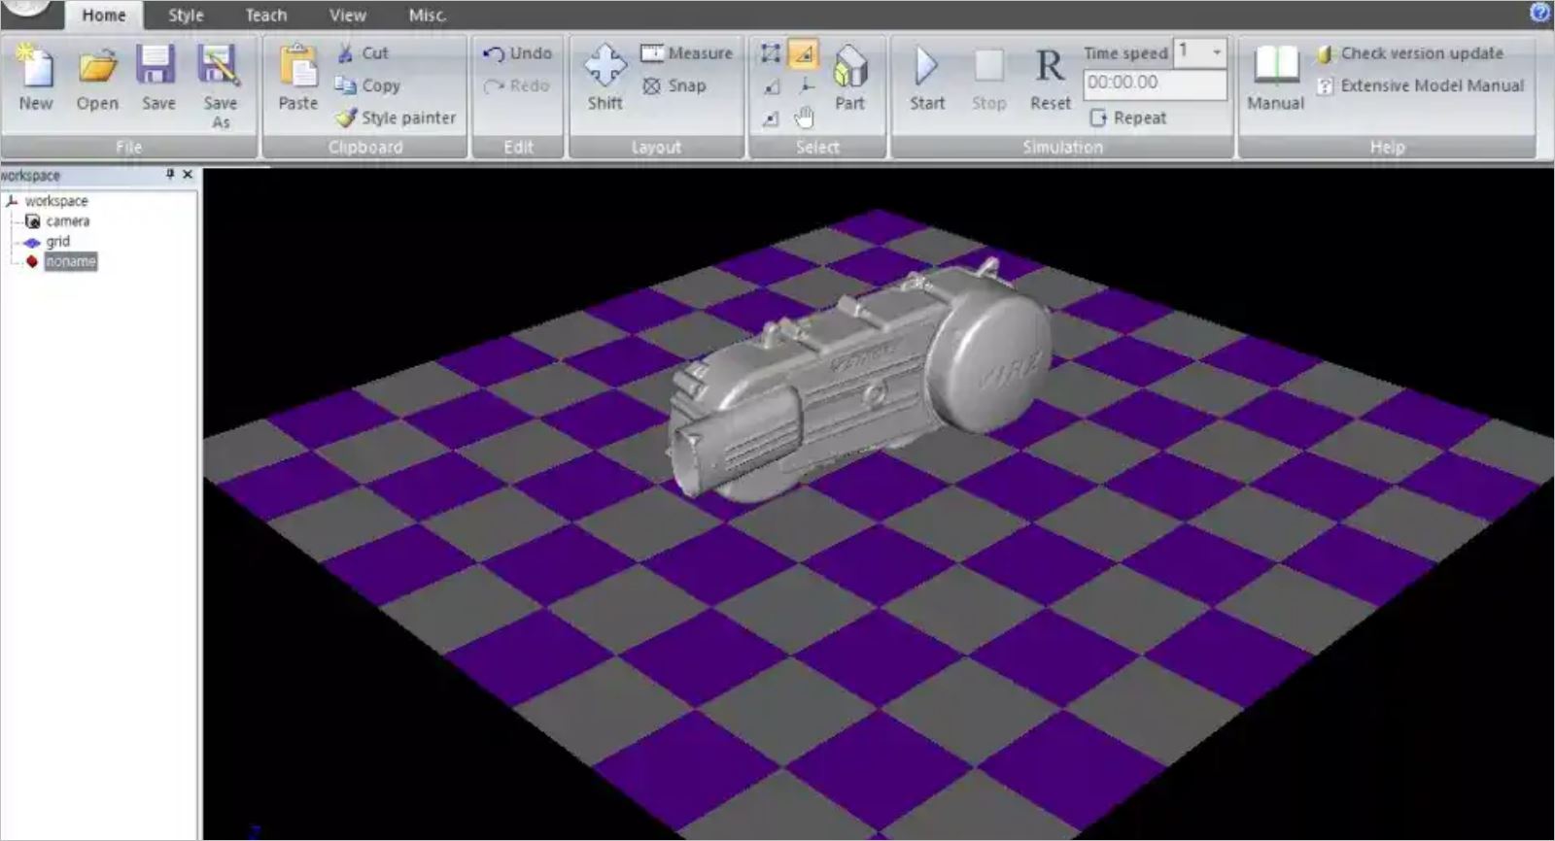Click the Redo command
1555x841 pixels.
(x=517, y=85)
